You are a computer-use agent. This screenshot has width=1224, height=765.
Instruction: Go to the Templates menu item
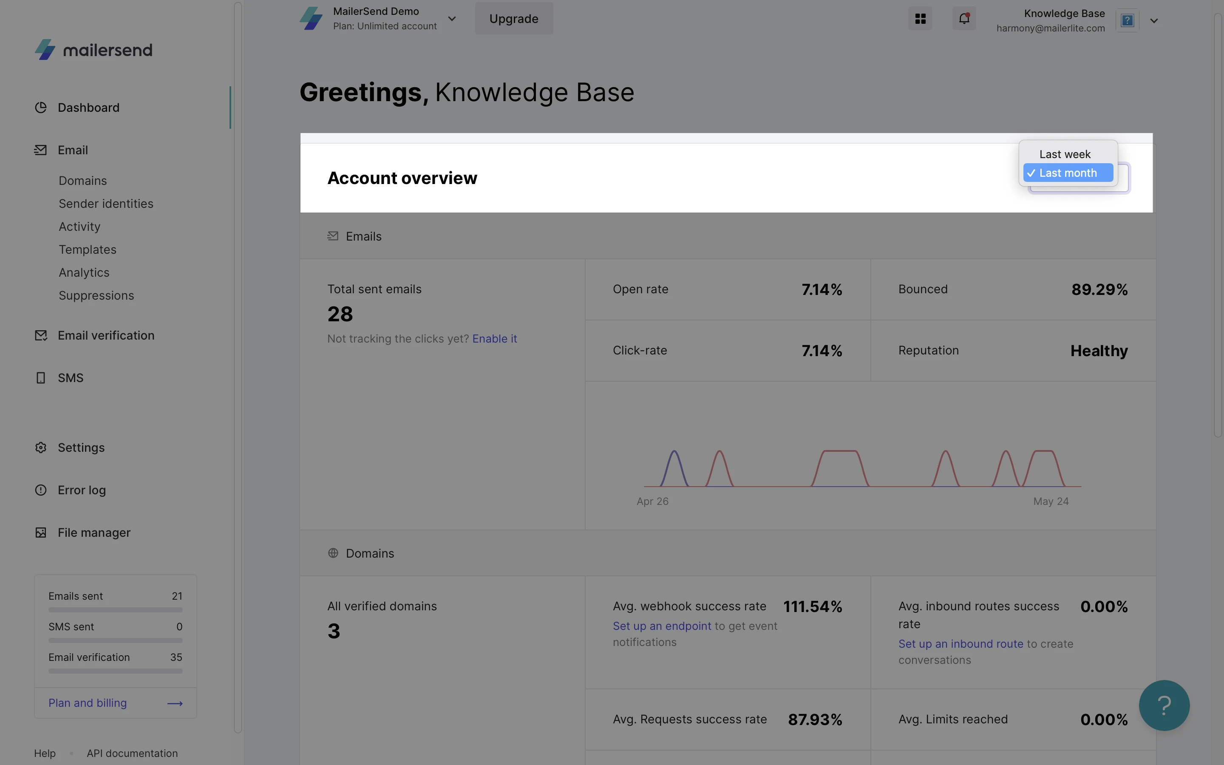[x=88, y=249]
